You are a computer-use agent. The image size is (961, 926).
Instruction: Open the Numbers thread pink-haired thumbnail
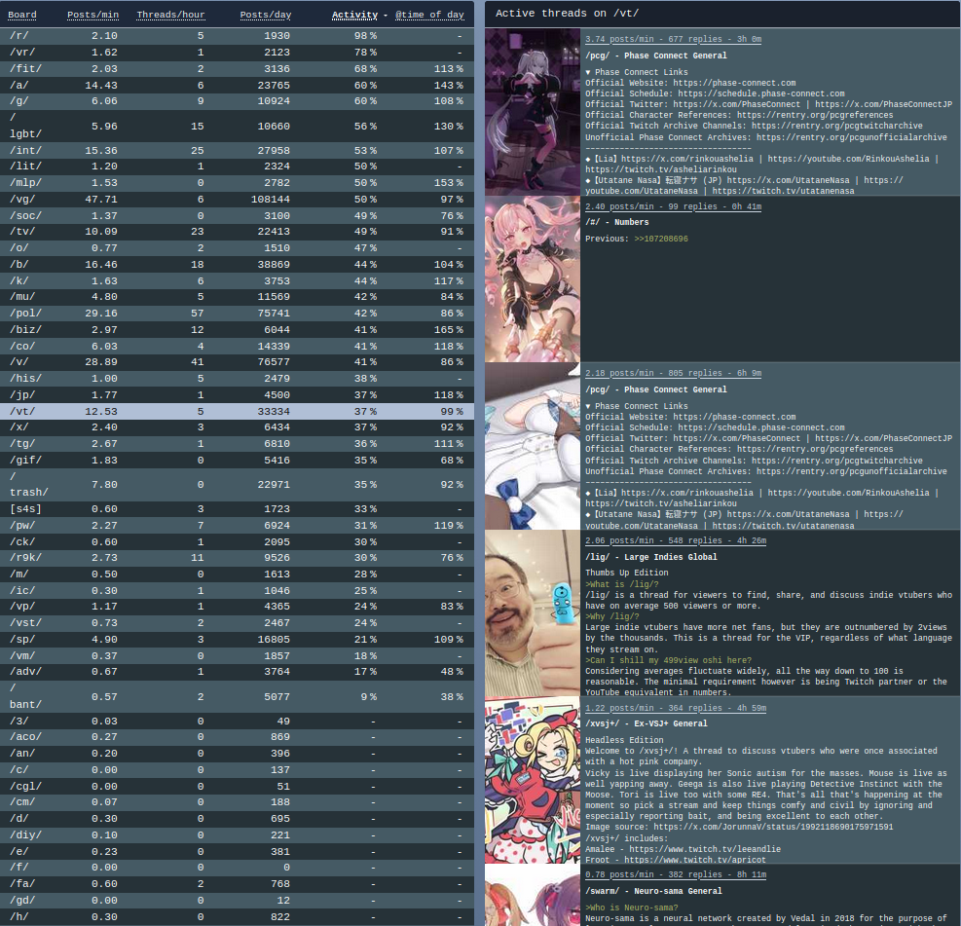(x=532, y=278)
